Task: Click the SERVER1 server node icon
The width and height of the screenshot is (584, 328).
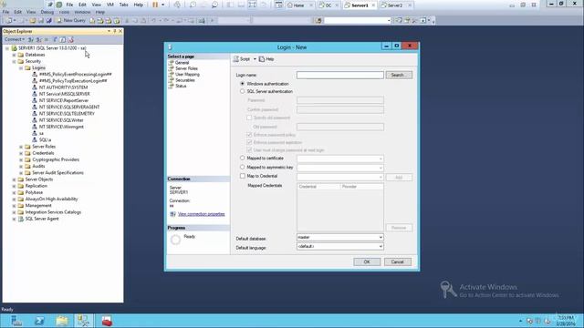Action: (x=15, y=48)
